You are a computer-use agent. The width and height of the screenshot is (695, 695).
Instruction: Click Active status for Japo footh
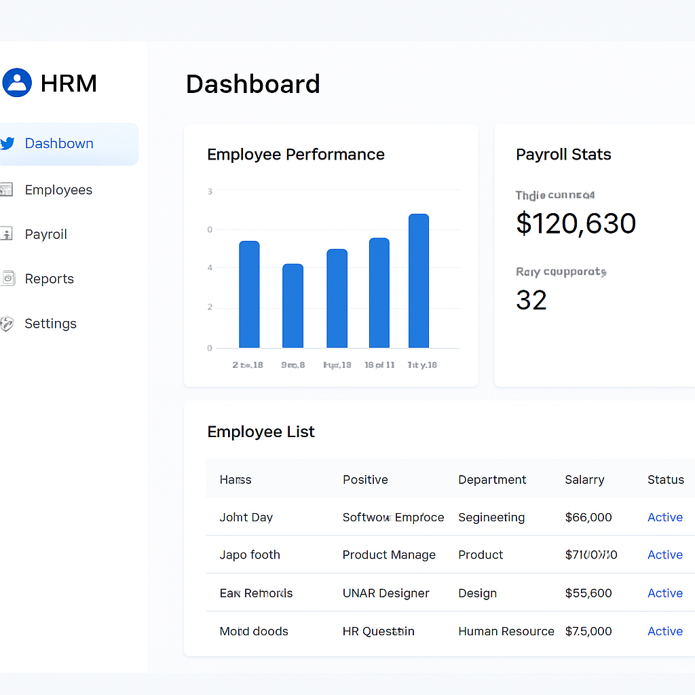pos(665,555)
